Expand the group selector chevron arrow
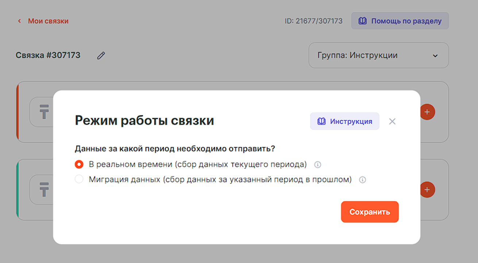This screenshot has width=478, height=263. coord(435,56)
